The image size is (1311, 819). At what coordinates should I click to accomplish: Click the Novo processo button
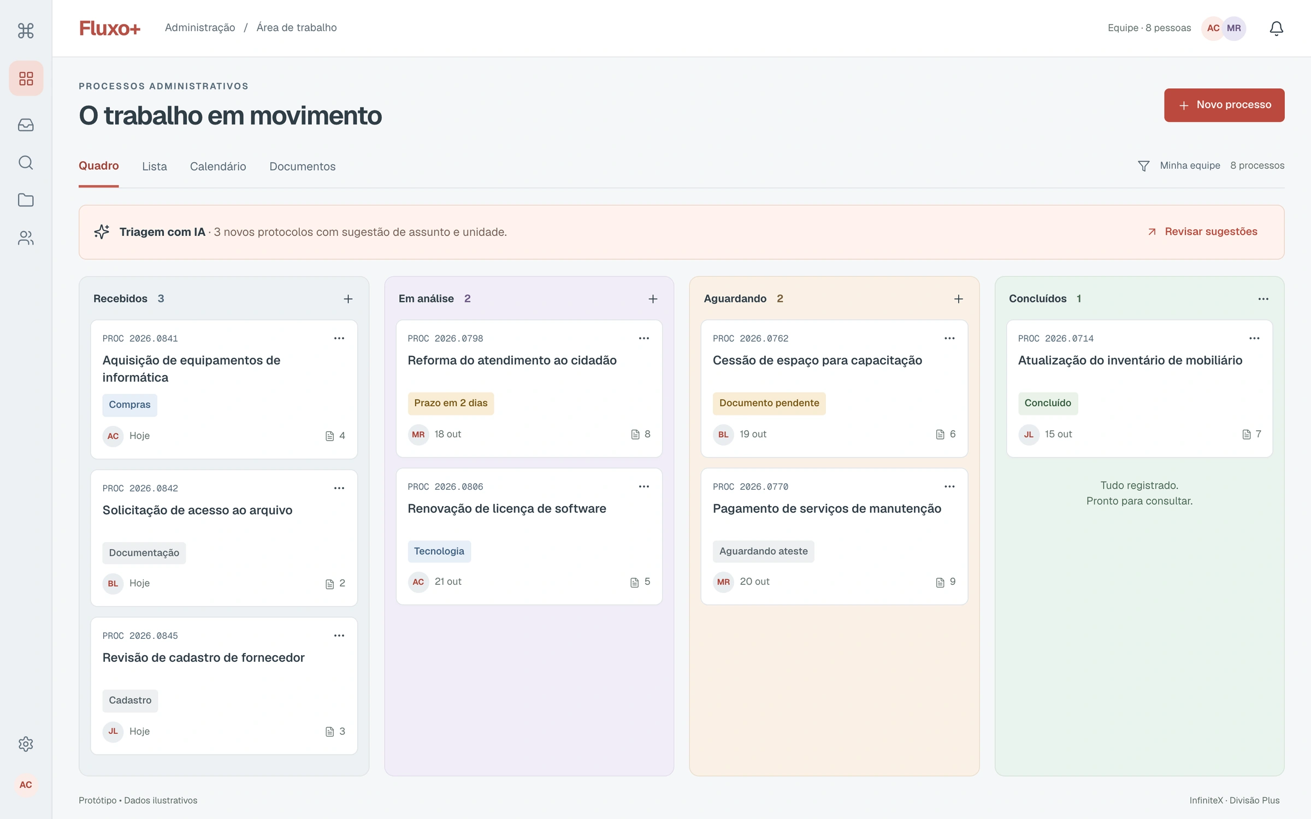pyautogui.click(x=1224, y=105)
